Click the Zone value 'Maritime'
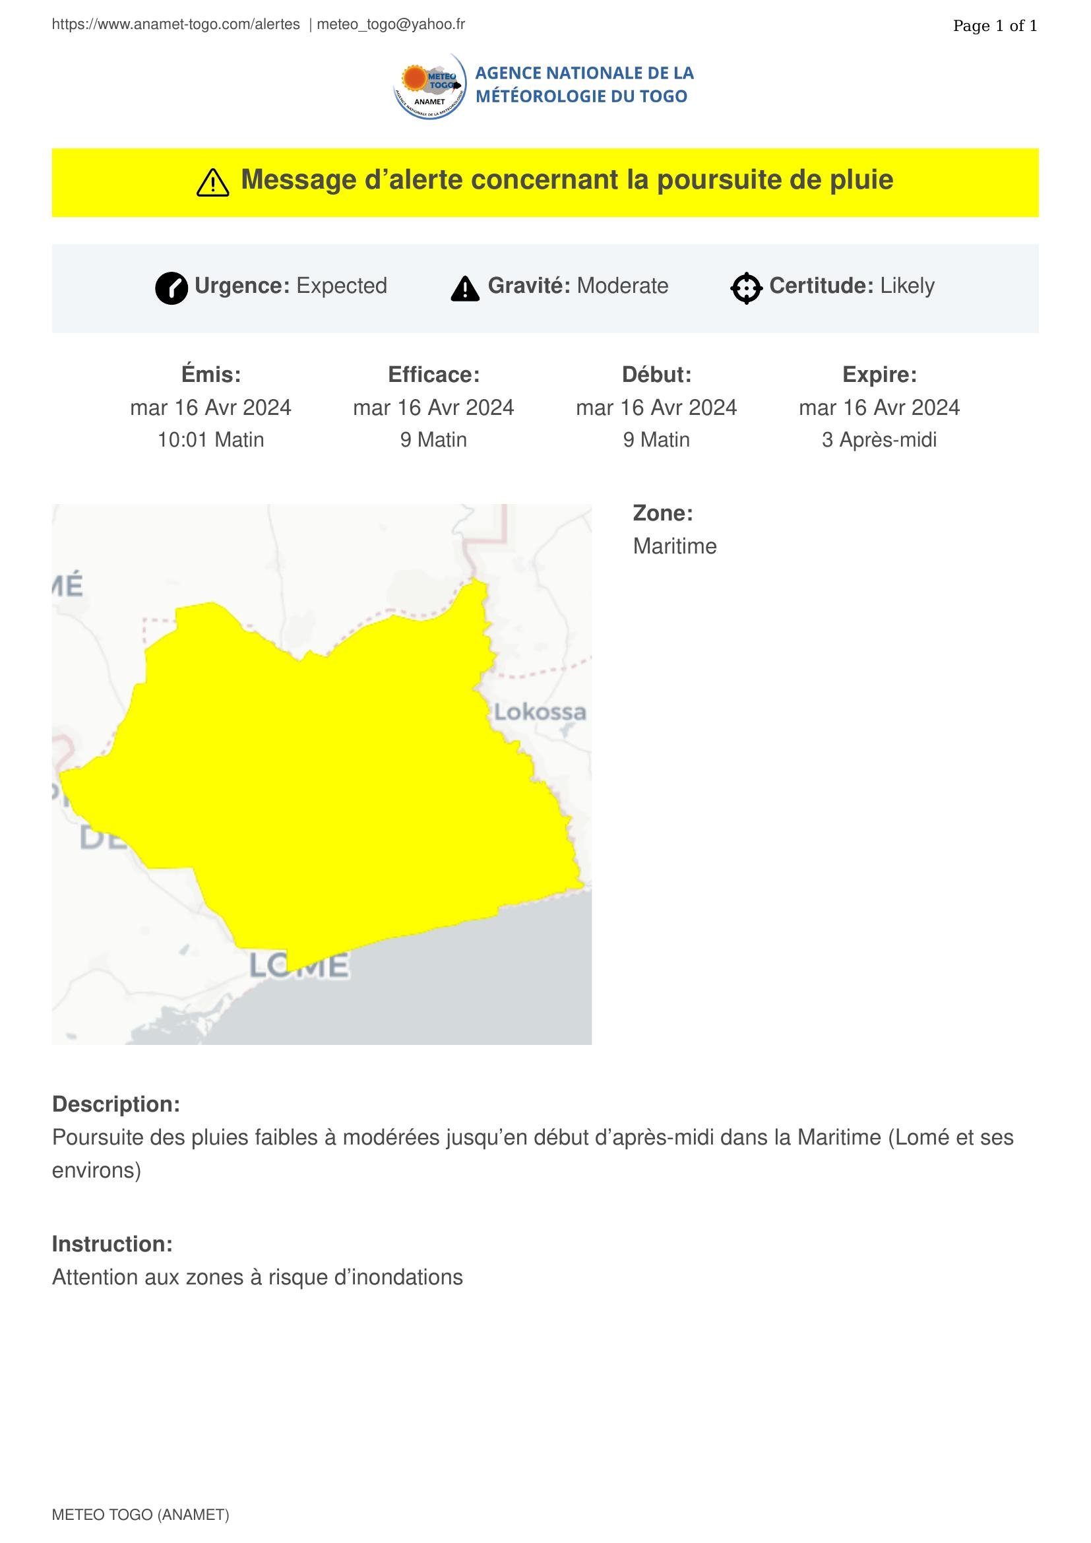1091x1543 pixels. [x=675, y=546]
